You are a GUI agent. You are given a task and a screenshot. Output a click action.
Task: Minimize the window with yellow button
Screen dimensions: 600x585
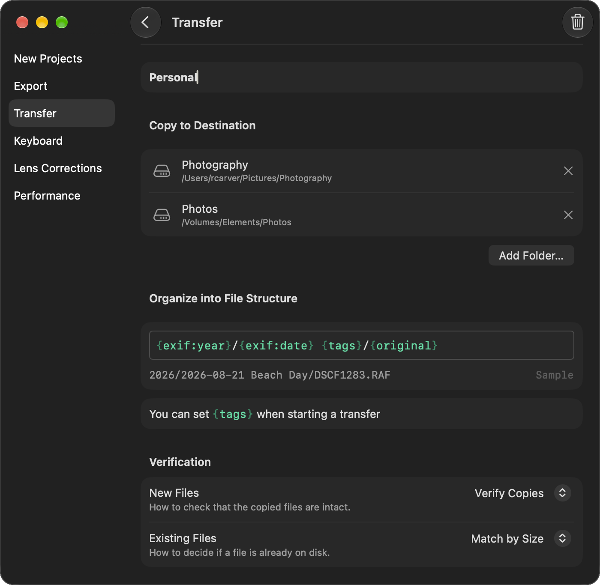pos(42,22)
